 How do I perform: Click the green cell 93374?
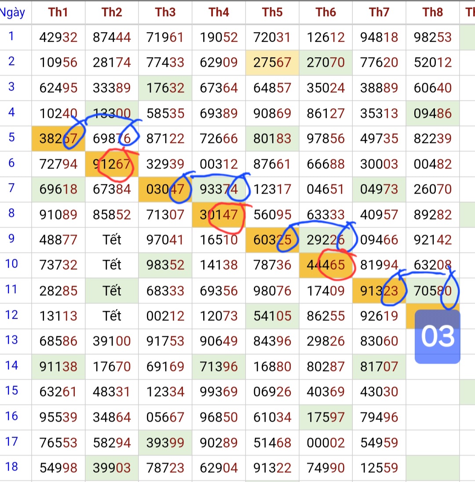coord(219,189)
